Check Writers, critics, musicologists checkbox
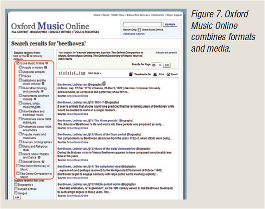 [20, 103]
